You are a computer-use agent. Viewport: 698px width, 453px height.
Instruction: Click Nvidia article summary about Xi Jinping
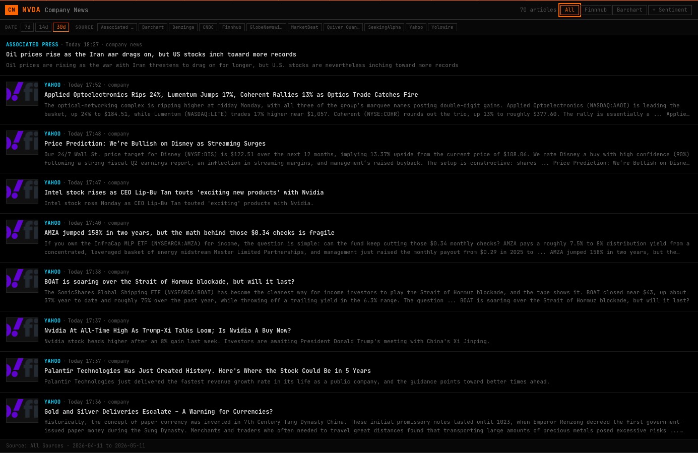point(267,342)
